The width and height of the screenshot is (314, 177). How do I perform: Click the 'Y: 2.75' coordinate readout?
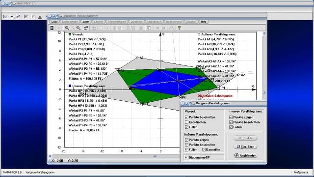(73, 161)
